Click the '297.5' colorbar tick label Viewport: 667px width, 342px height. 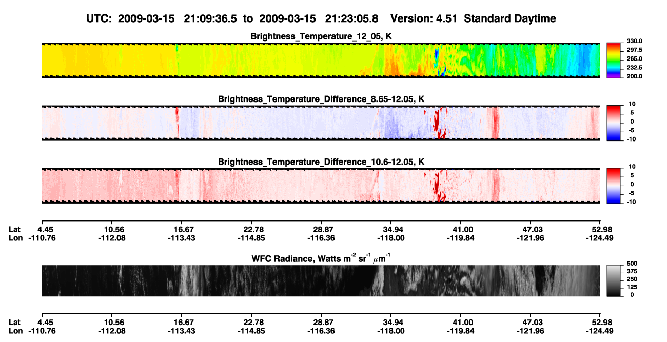click(x=635, y=50)
